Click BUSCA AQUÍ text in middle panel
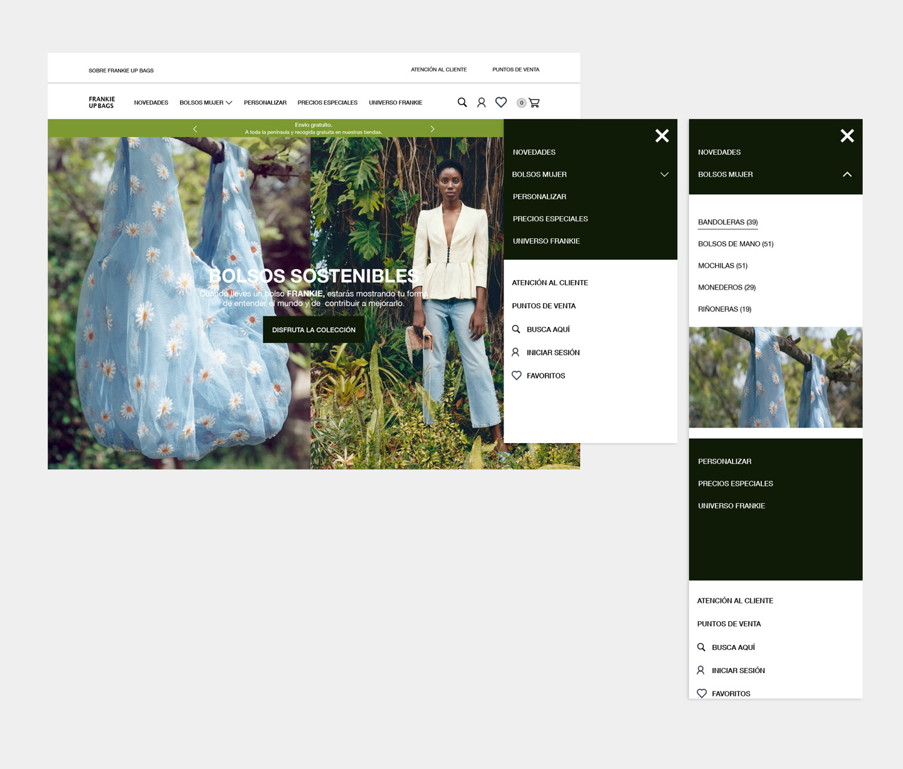This screenshot has height=769, width=903. tap(548, 329)
